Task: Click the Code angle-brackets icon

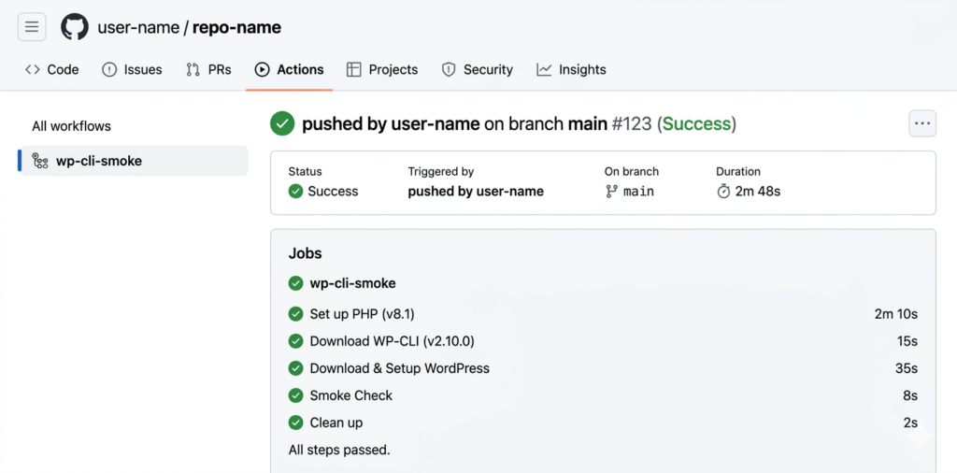Action: pyautogui.click(x=33, y=69)
